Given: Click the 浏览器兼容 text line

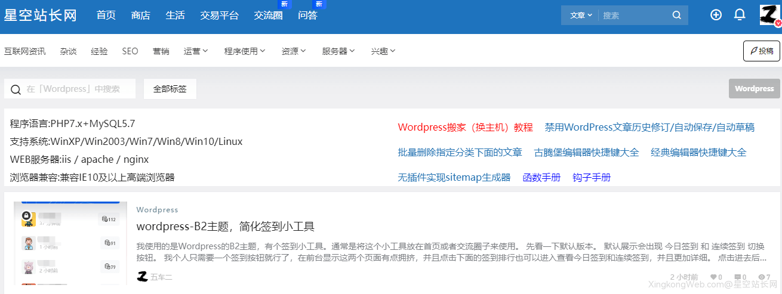Looking at the screenshot, I should click(x=93, y=177).
